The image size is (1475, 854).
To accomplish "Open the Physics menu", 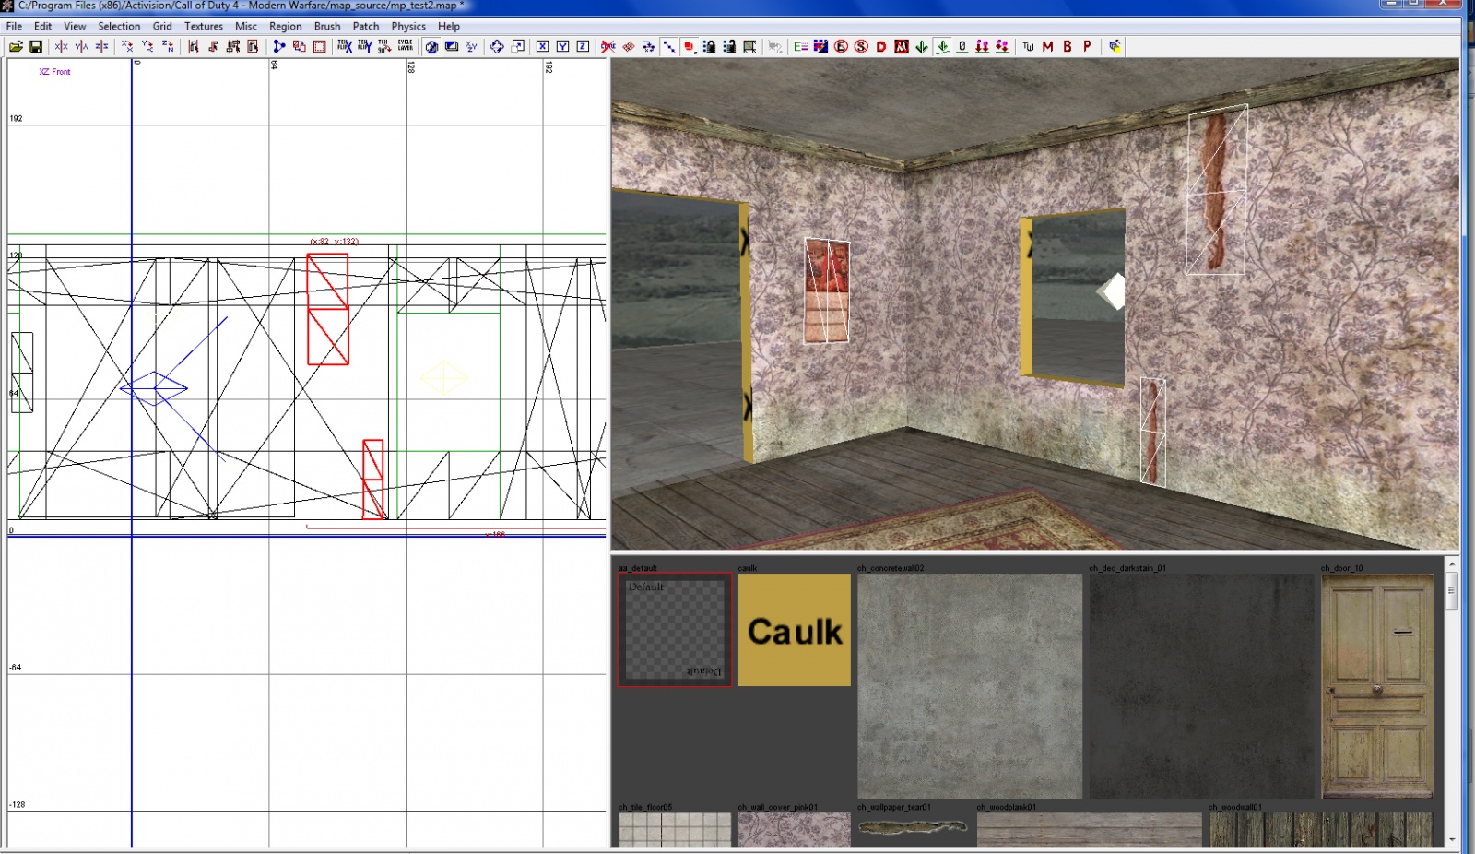I will 408,26.
